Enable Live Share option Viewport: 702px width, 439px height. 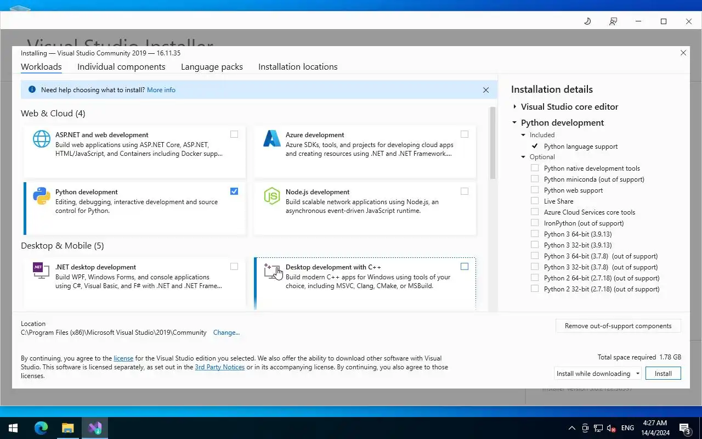pyautogui.click(x=535, y=201)
